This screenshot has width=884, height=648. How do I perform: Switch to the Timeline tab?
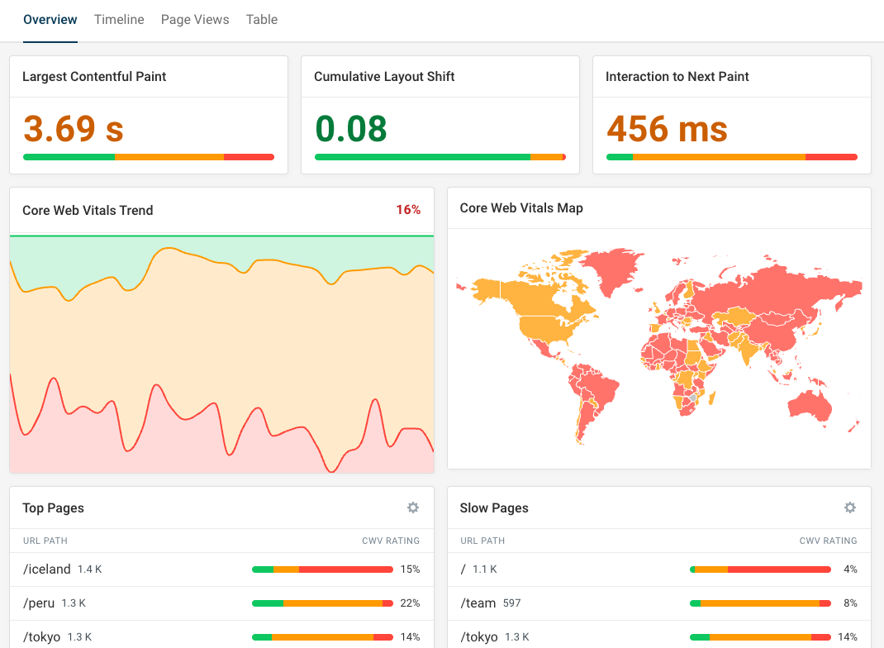(x=119, y=20)
